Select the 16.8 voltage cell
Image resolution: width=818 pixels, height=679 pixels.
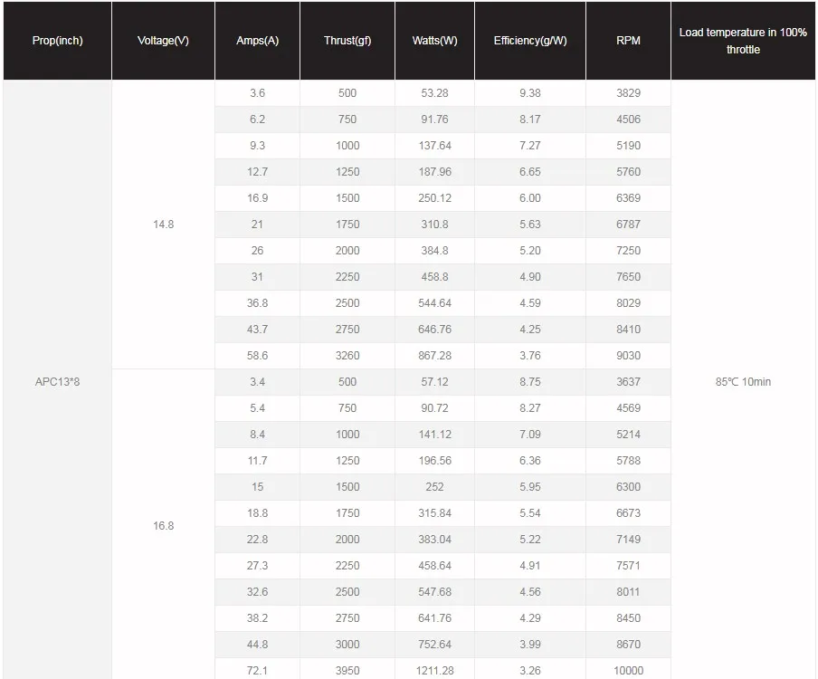click(x=163, y=526)
